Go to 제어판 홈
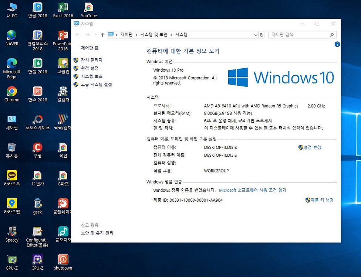This screenshot has height=277, width=361. tap(90, 48)
